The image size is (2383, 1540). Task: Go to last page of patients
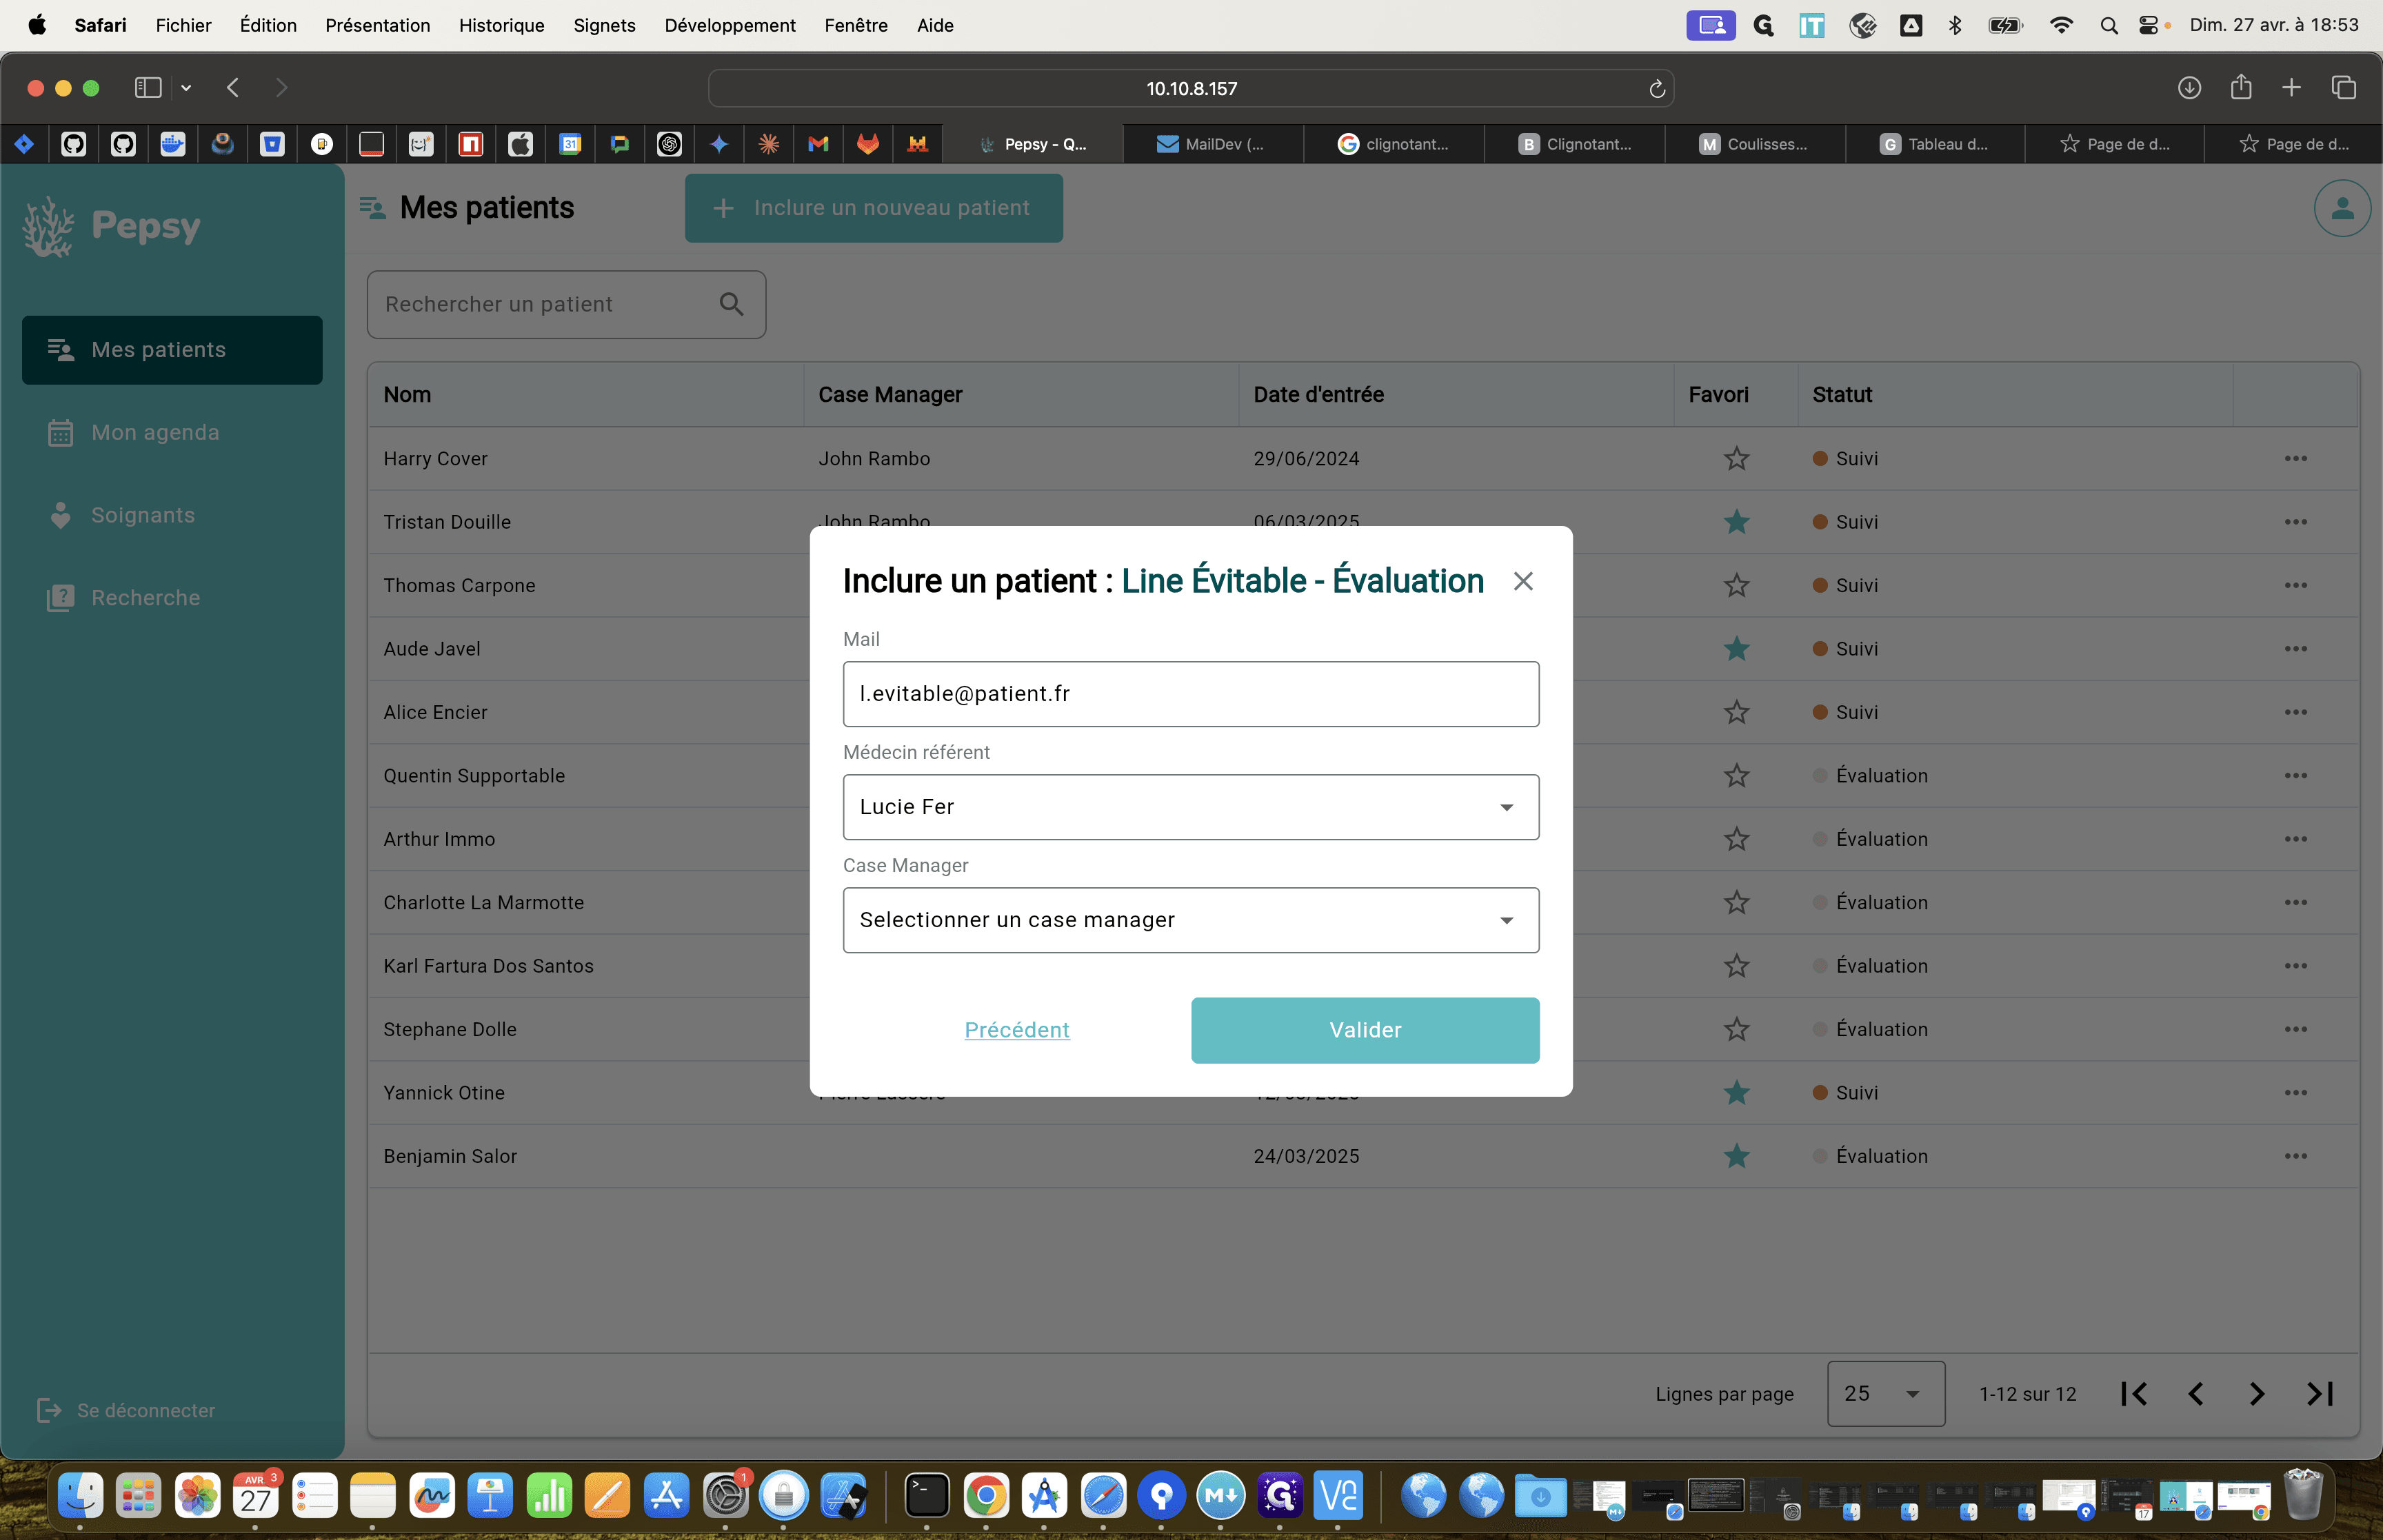point(2319,1394)
